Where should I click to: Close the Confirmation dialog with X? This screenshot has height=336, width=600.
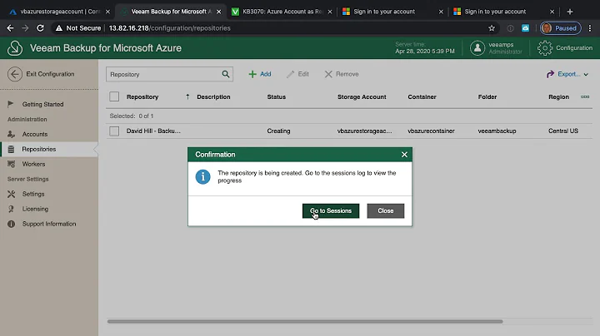point(404,155)
